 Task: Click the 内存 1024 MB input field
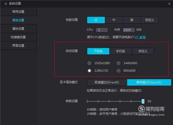129,30
